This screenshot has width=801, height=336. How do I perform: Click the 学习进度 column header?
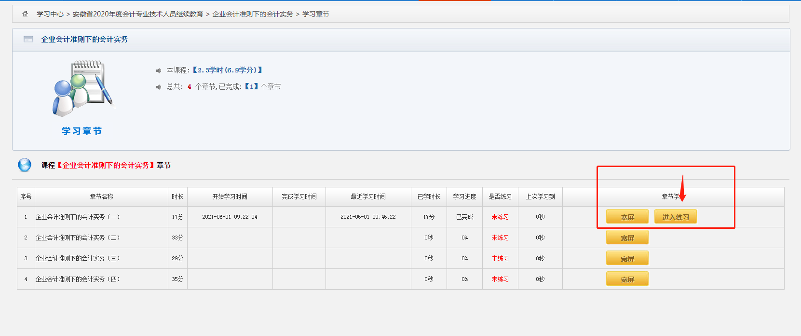(x=464, y=196)
